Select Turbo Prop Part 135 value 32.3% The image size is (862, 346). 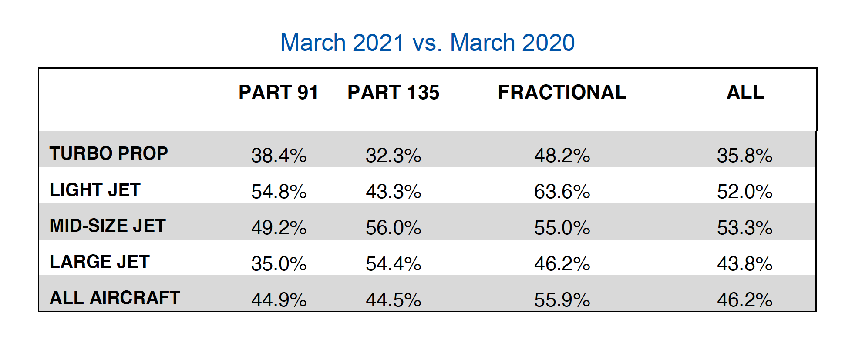point(393,156)
